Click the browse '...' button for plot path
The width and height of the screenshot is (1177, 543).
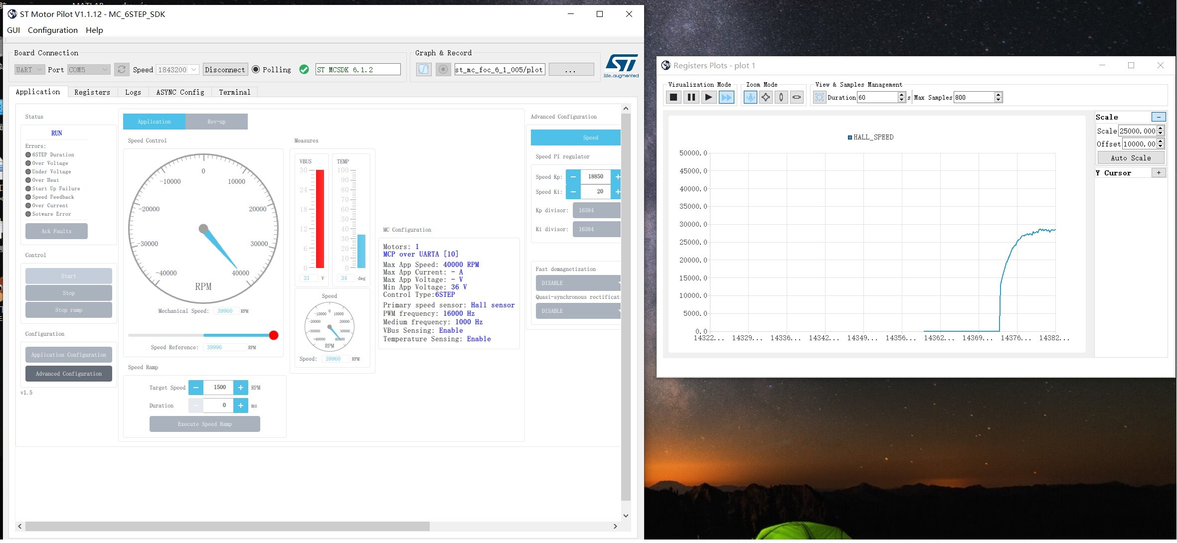(x=571, y=70)
